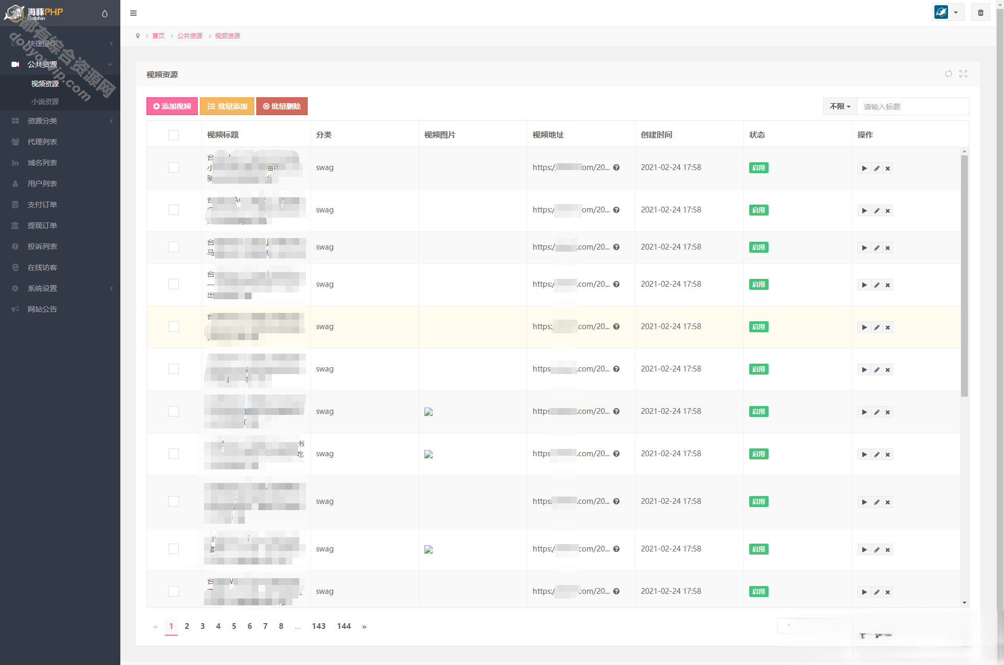The height and width of the screenshot is (665, 1004).
Task: Click scrollbar down arrow of table
Action: point(964,603)
